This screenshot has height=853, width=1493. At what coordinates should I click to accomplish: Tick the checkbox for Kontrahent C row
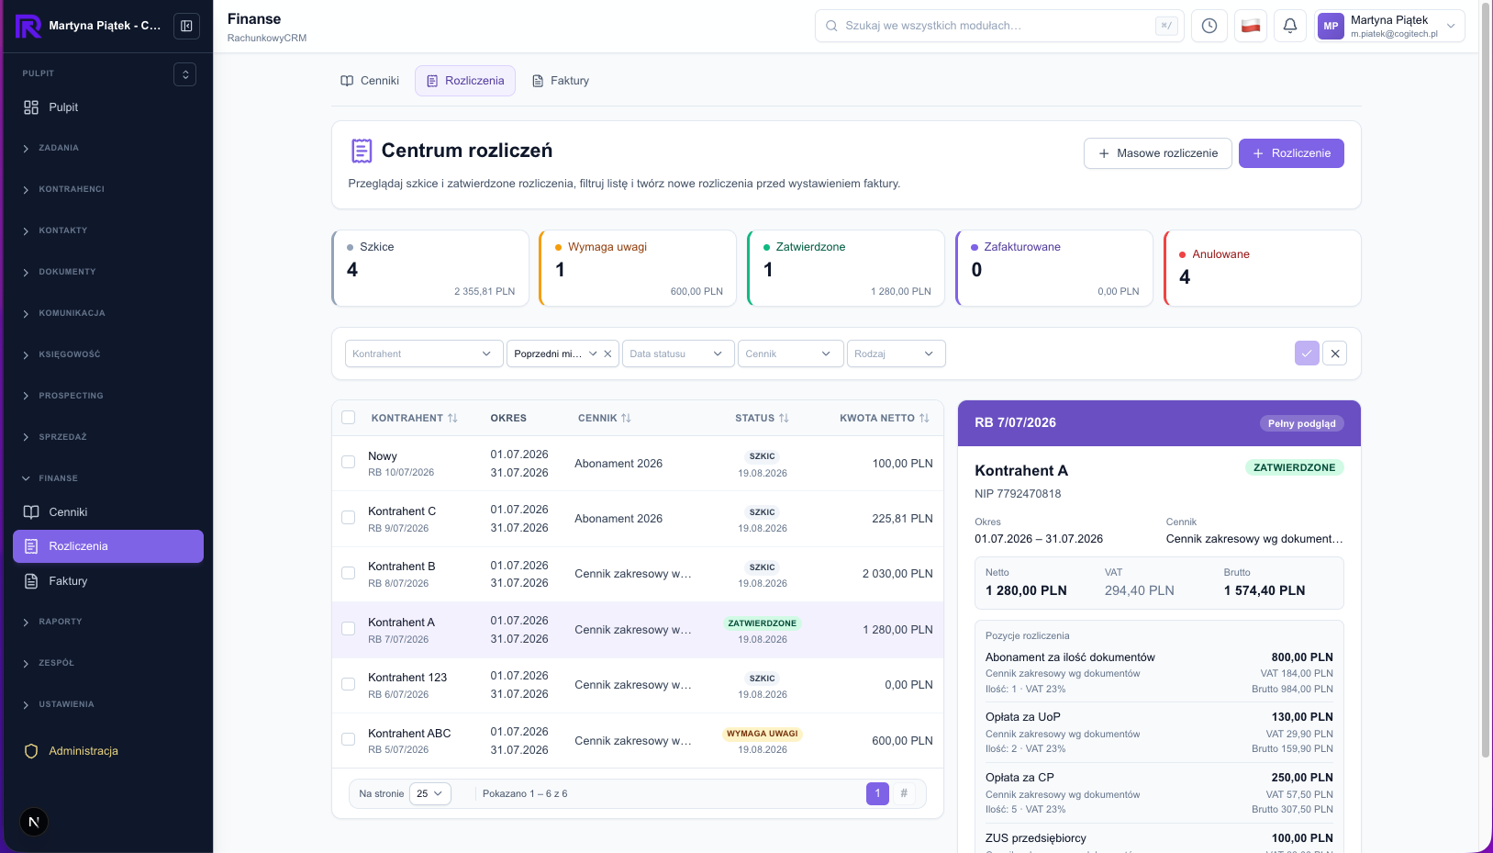click(348, 518)
